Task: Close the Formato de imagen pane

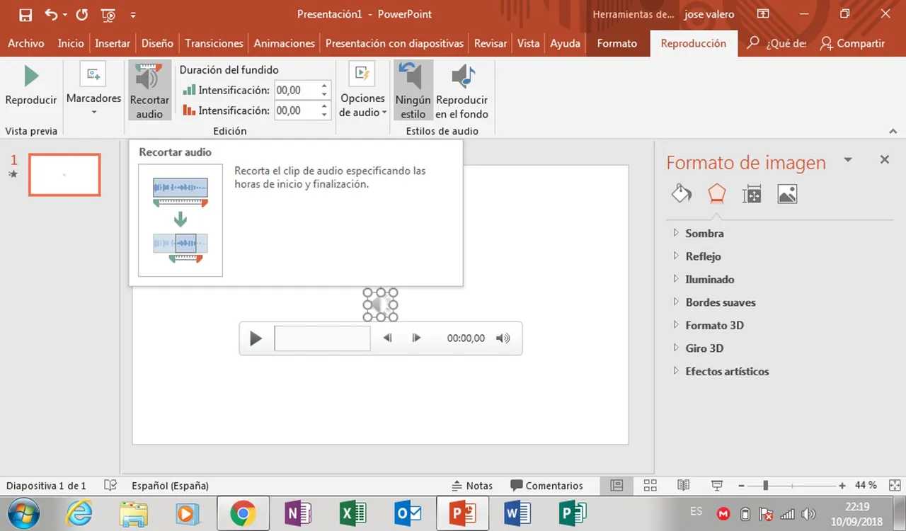Action: click(x=884, y=160)
